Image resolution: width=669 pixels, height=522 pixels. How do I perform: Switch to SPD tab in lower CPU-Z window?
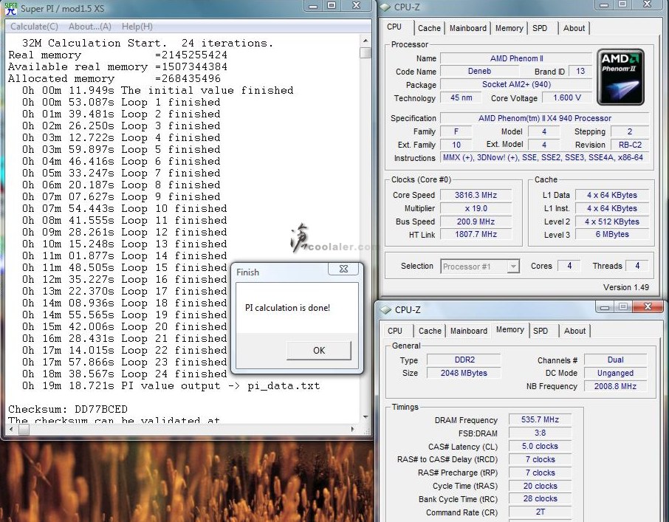[541, 331]
